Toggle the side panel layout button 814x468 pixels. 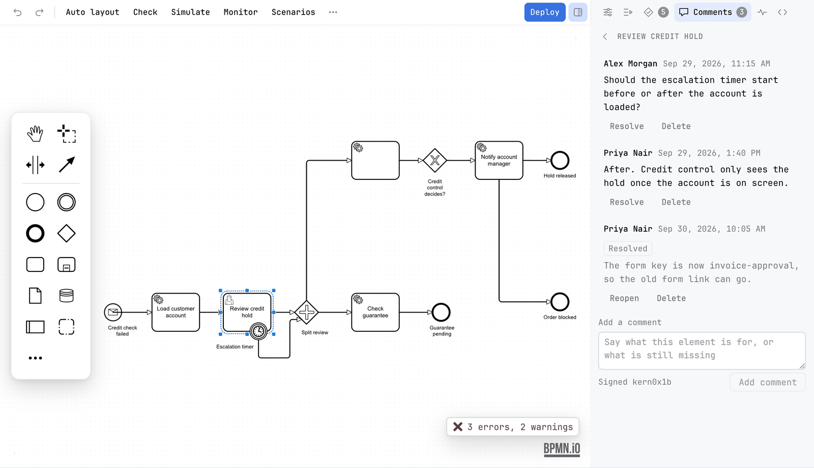(578, 12)
